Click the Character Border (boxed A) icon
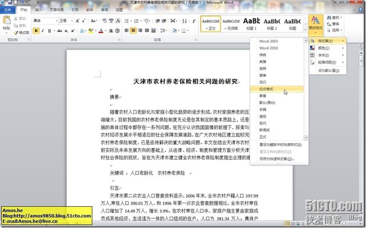366x228 pixels. click(x=117, y=21)
